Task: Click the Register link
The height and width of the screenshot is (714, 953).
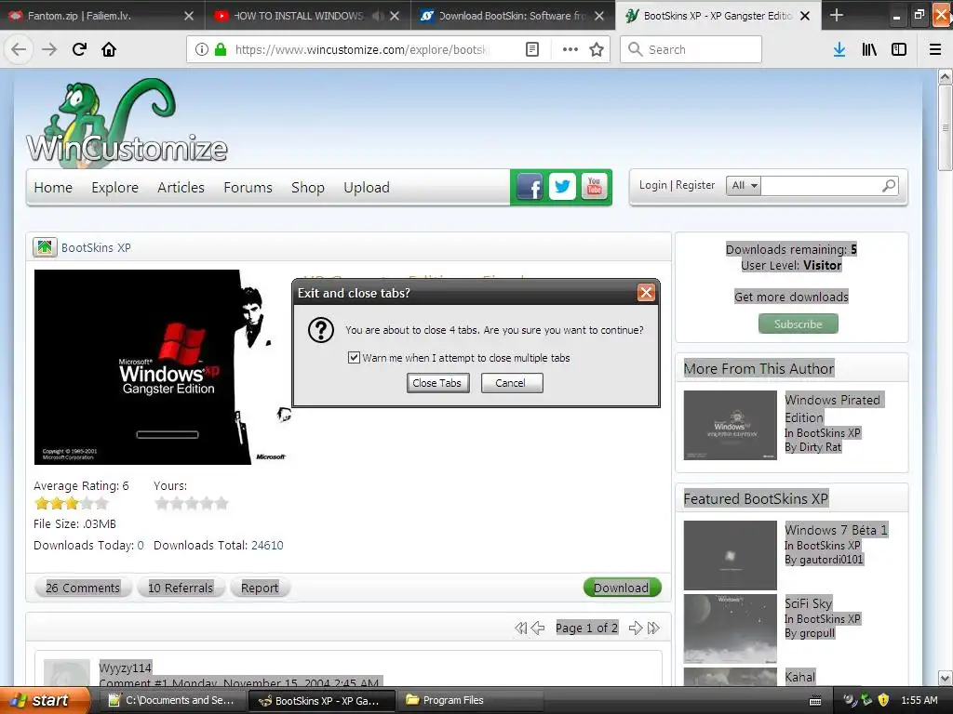Action: [695, 185]
